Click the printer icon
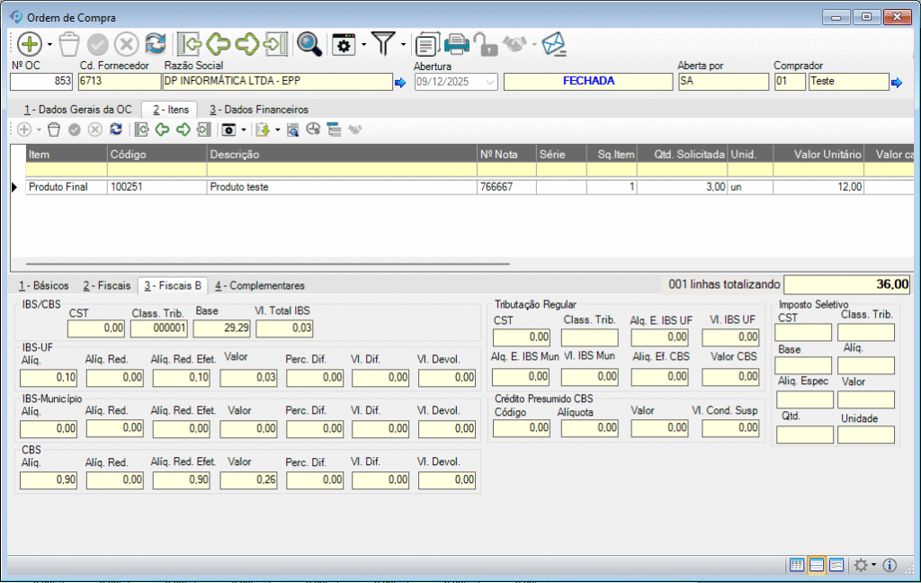 458,43
